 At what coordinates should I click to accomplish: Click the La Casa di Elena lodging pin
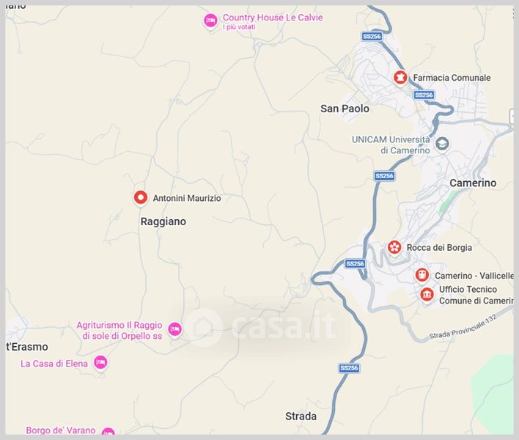[x=100, y=362]
